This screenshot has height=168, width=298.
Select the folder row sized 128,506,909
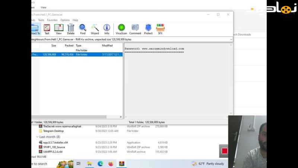[77, 54]
